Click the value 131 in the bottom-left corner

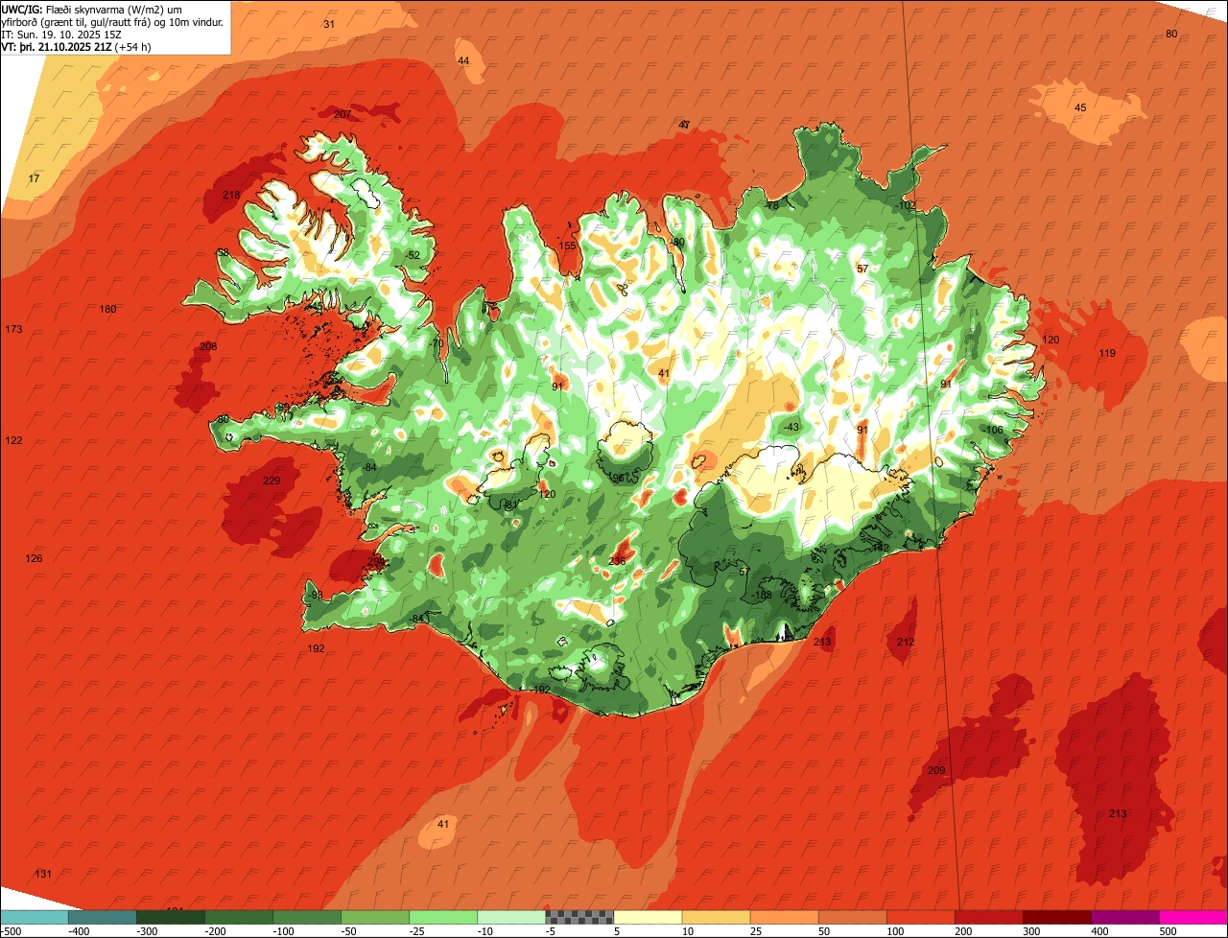click(x=43, y=874)
